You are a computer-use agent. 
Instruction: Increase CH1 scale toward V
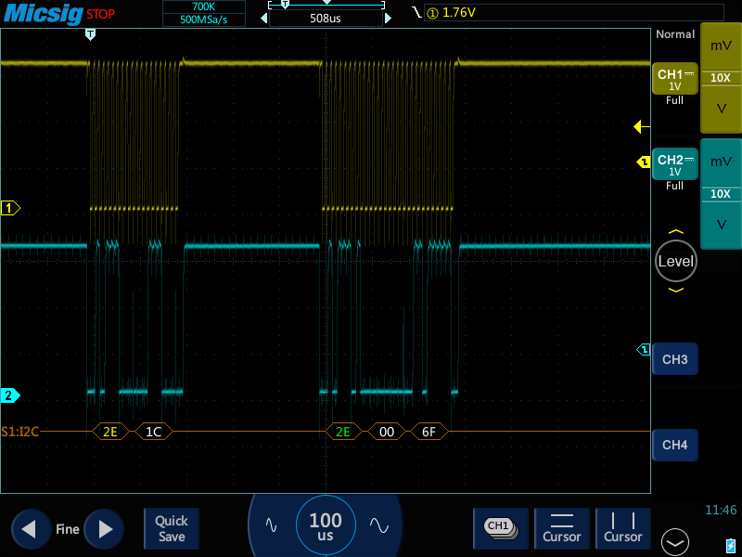[721, 109]
